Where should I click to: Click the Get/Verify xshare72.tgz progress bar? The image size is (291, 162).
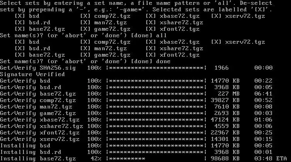coord(156,126)
